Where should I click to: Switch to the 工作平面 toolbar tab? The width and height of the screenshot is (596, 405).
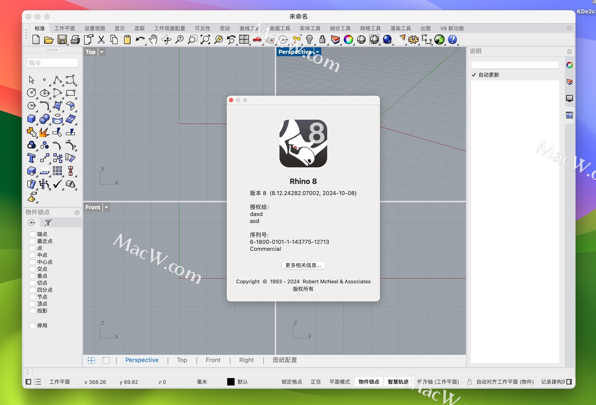(65, 28)
